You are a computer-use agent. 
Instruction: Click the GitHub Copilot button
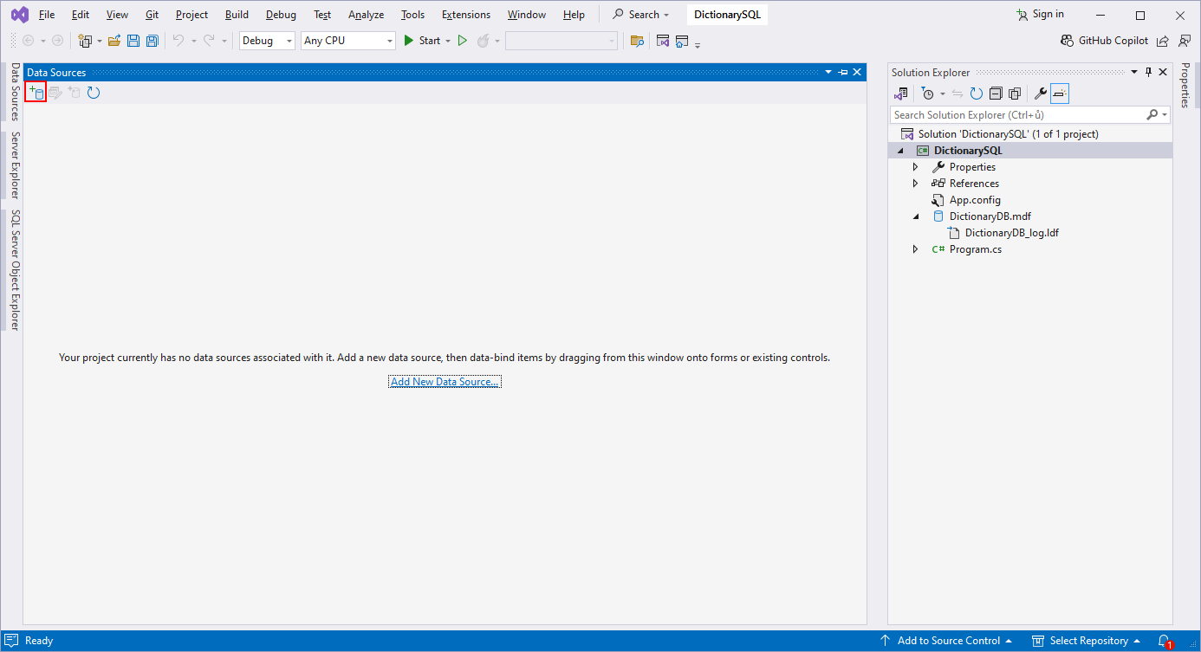tap(1105, 41)
